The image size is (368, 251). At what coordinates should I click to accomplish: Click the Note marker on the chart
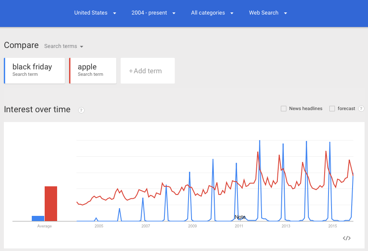[x=240, y=217]
